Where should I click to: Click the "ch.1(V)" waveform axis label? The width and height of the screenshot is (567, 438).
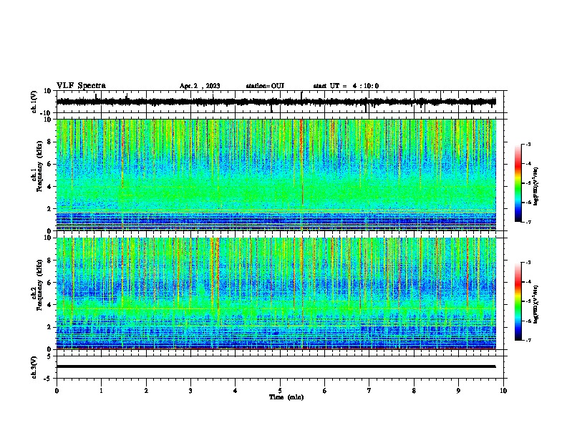pos(34,102)
